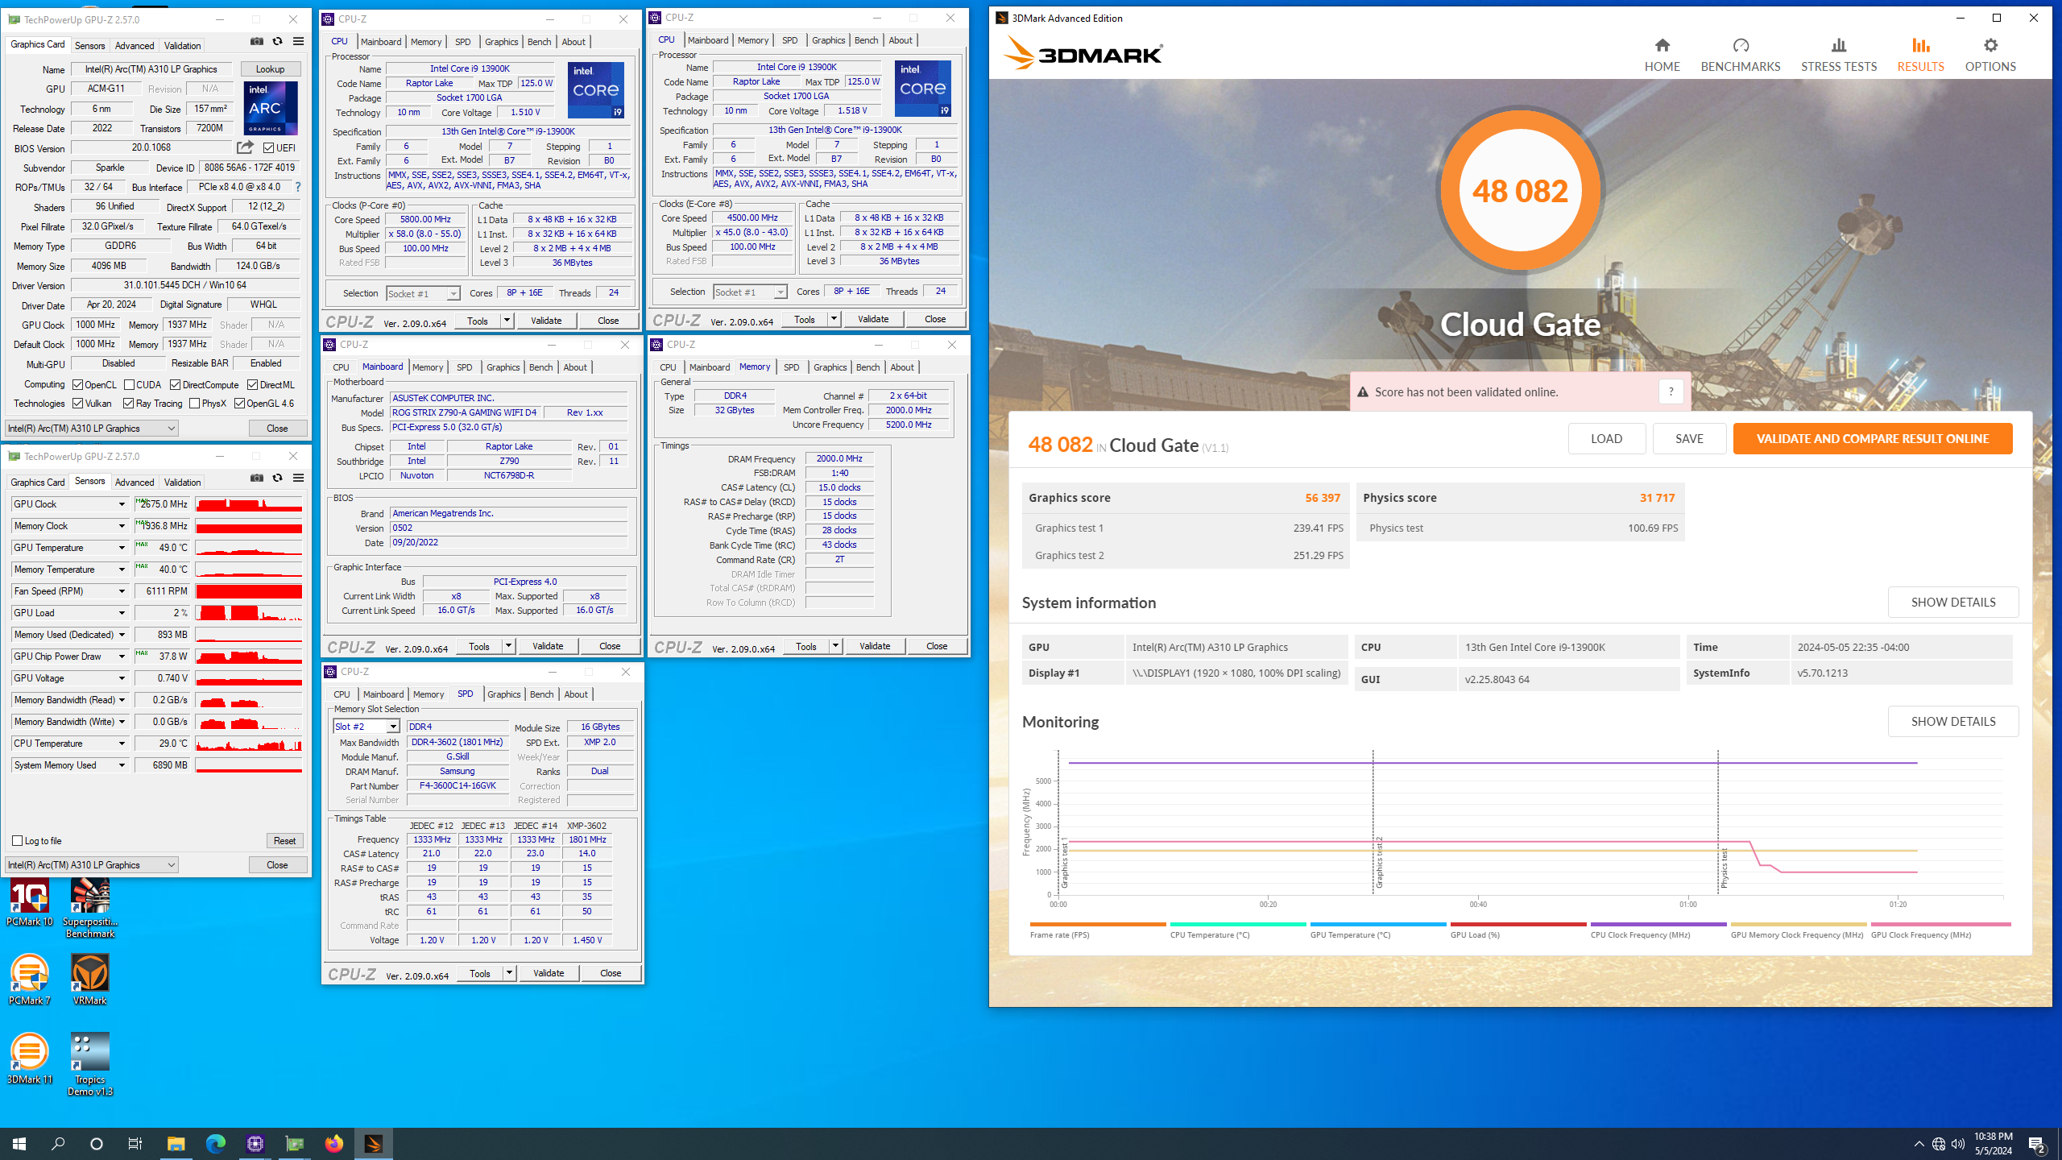Click GPU Clock Frequency legend in Monitoring
Screen dimensions: 2062x1160
(1940, 930)
